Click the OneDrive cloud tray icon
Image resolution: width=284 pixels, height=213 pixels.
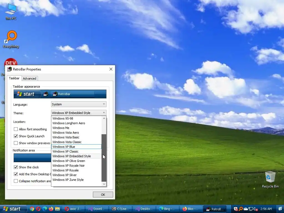click(x=246, y=209)
